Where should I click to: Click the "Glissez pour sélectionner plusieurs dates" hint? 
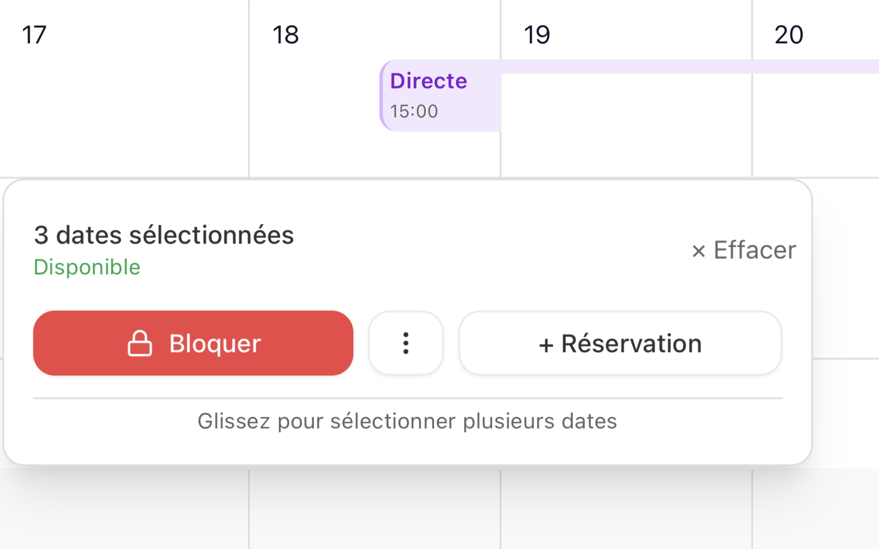(407, 421)
